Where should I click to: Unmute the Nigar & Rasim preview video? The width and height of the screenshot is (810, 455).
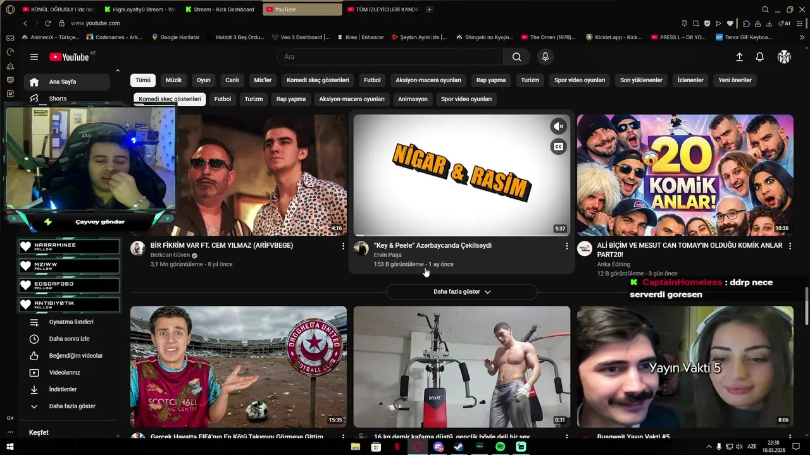[x=558, y=126]
